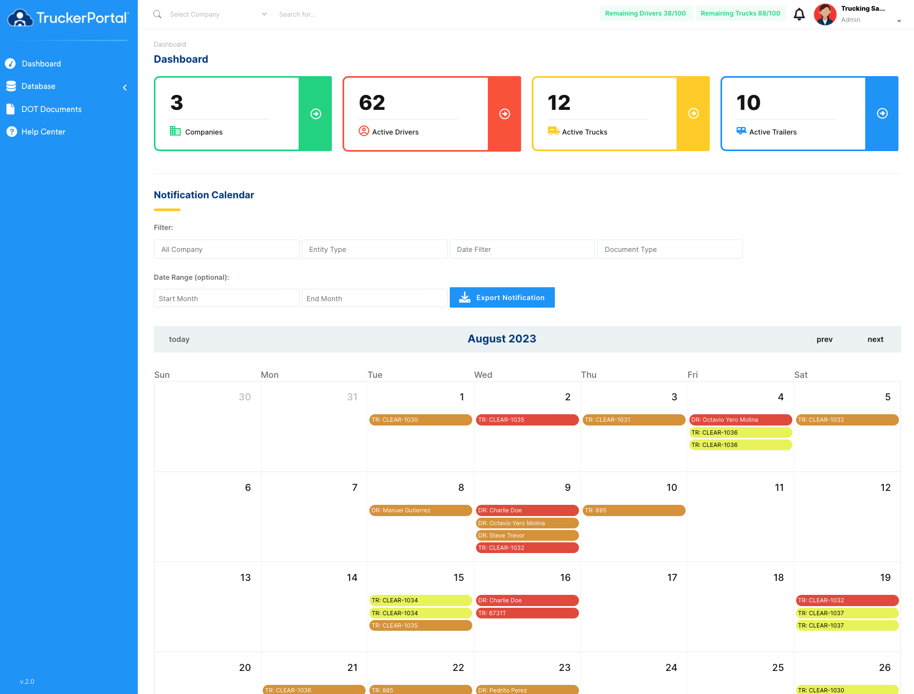Open TR: 885 event on August 10

[x=634, y=510]
